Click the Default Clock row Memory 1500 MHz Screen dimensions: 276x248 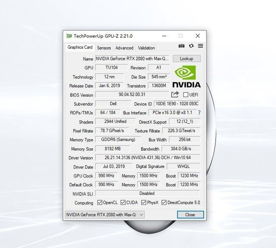(148, 185)
